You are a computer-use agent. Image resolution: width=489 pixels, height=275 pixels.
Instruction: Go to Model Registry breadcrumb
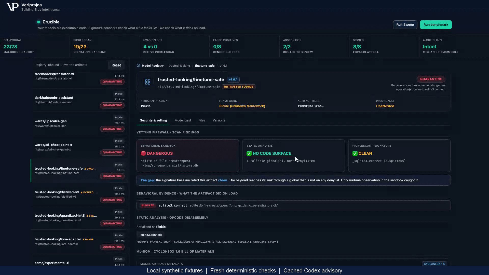[x=153, y=66]
